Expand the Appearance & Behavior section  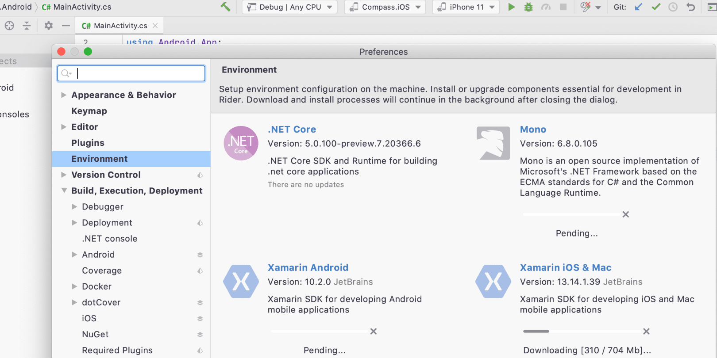(64, 95)
